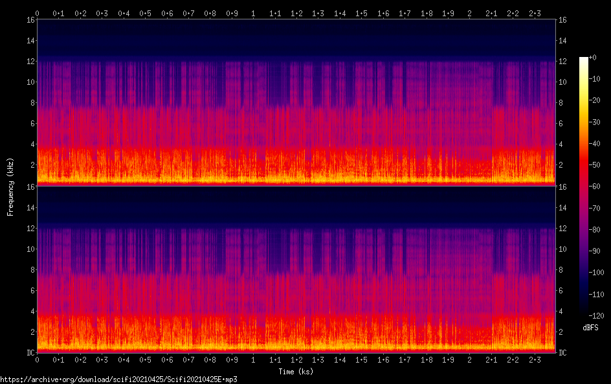Click the "DC" label on the right axis
The height and width of the screenshot is (384, 611).
(562, 353)
